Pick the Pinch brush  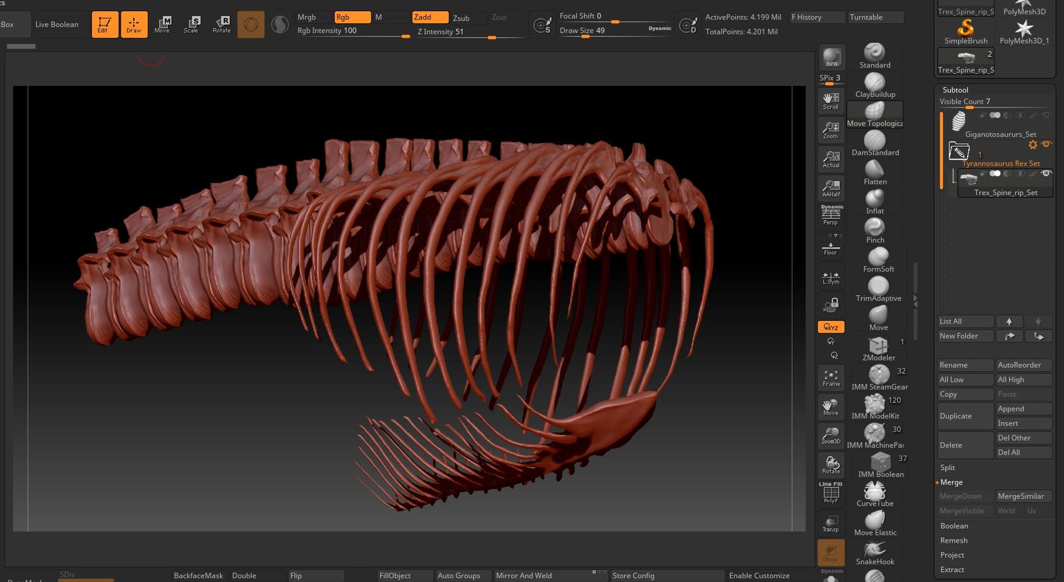point(874,231)
